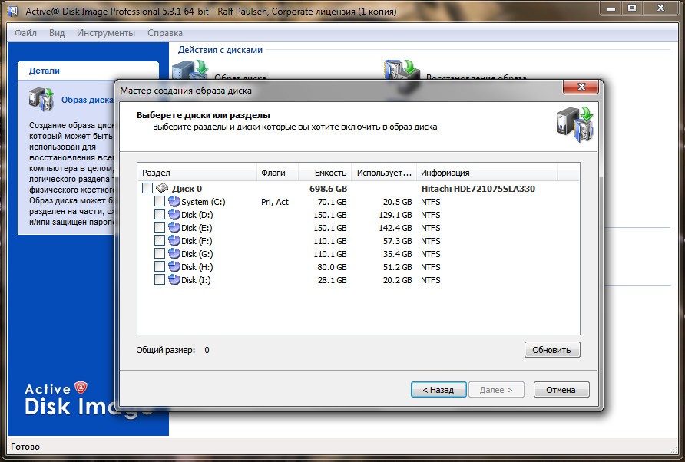Click the hard drive icon for Диск 0

pos(162,188)
